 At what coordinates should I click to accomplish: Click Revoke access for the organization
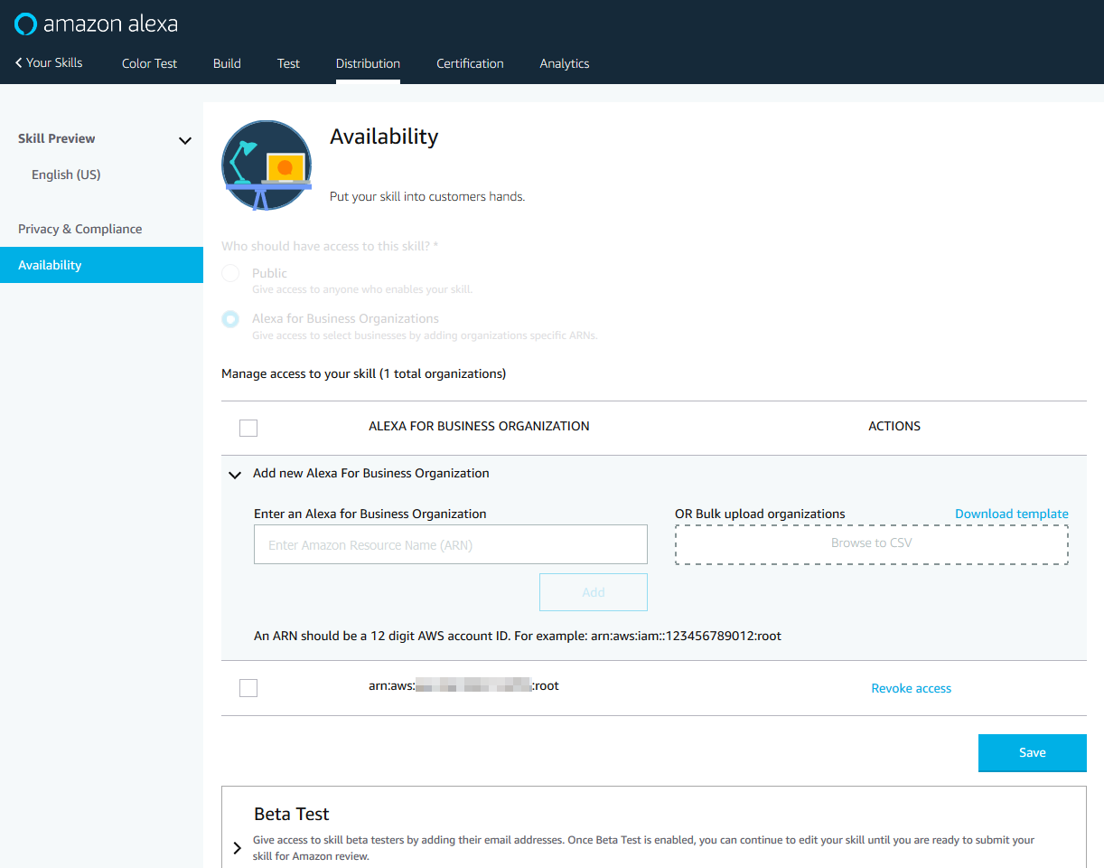(x=911, y=688)
